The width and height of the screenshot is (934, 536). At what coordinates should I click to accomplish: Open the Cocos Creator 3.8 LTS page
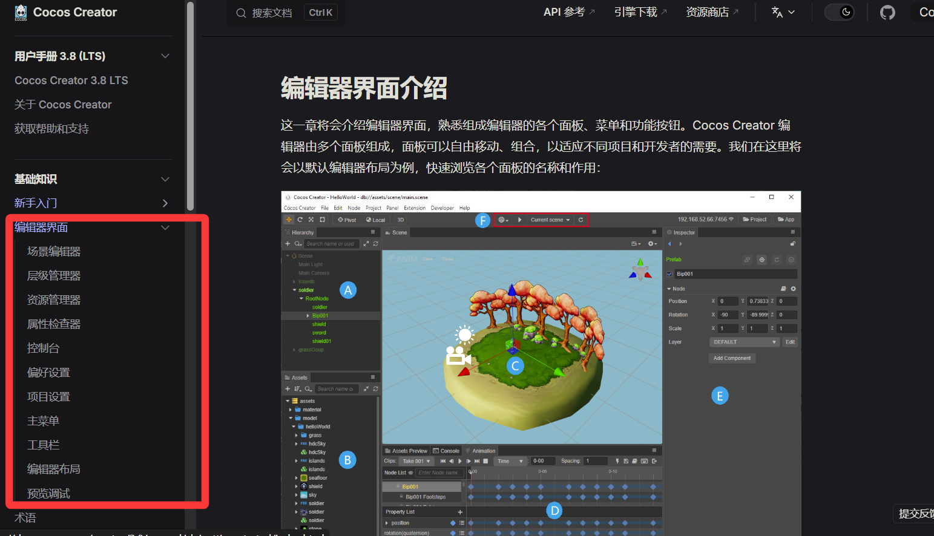coord(71,80)
